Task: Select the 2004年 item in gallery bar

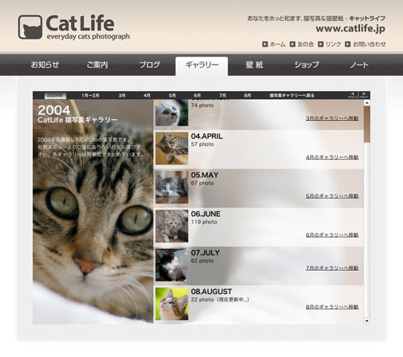Action: (55, 95)
